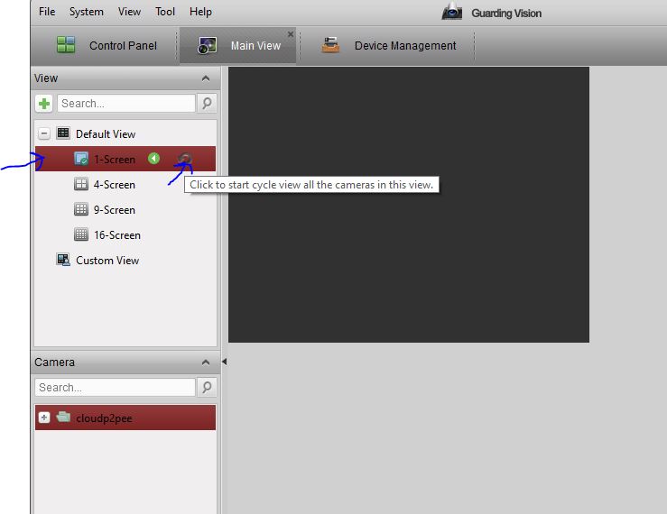Image resolution: width=667 pixels, height=514 pixels.
Task: Click the Main View camera icon
Action: coord(208,45)
